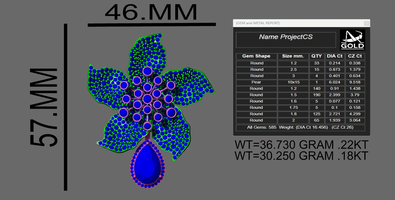The height and width of the screenshot is (200, 395).
Task: Click the 4.299 CZ Ct cell
Action: [x=355, y=114]
